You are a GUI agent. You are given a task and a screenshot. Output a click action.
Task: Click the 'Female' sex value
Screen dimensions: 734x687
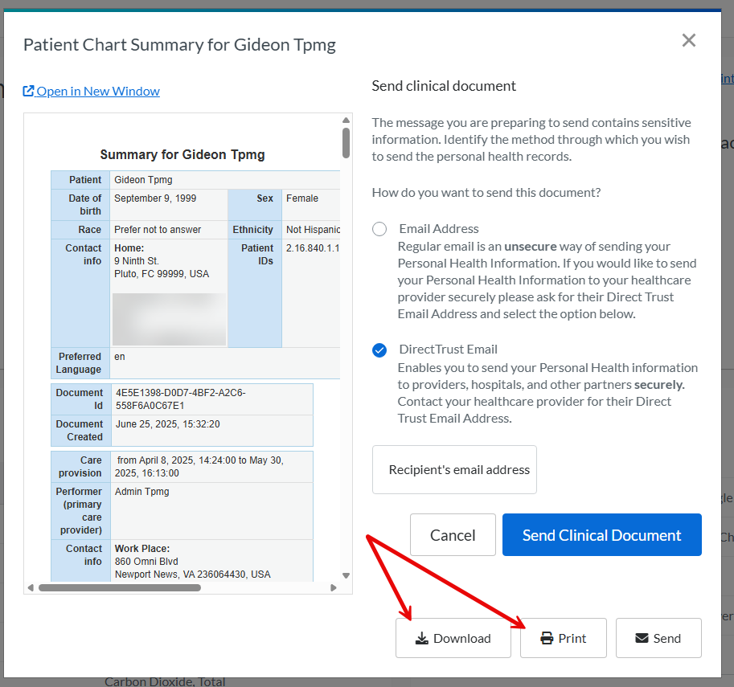click(302, 198)
